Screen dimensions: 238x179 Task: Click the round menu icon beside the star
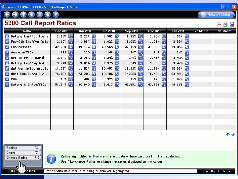(40, 15)
